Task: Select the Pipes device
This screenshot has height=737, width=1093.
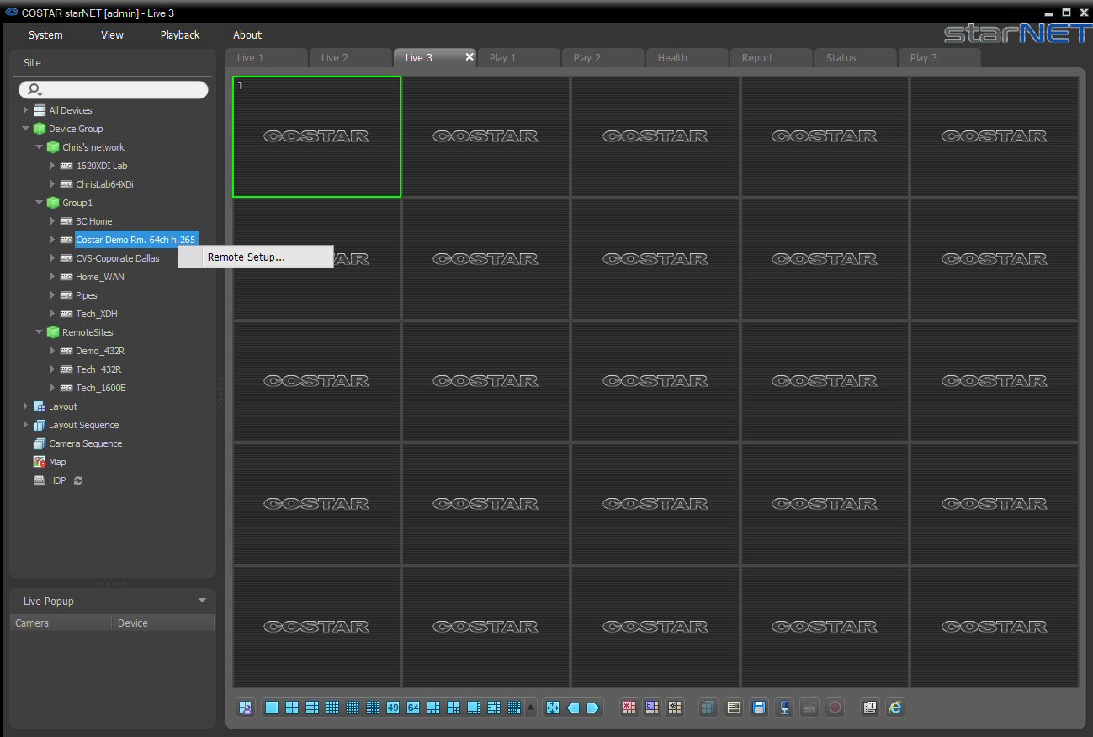Action: [86, 295]
